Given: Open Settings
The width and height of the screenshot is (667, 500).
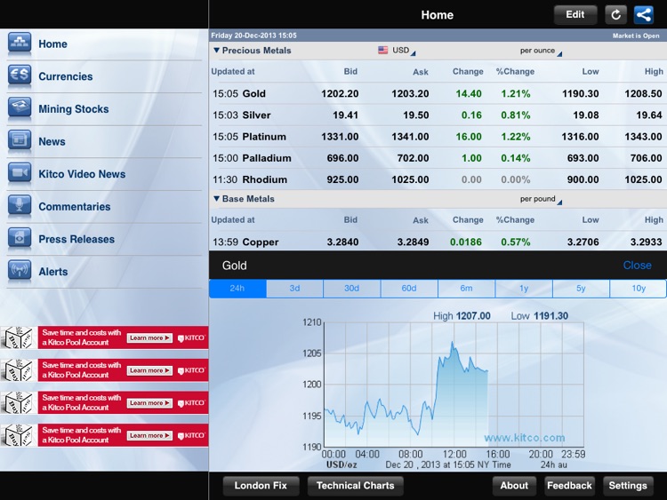Looking at the screenshot, I should tap(628, 486).
